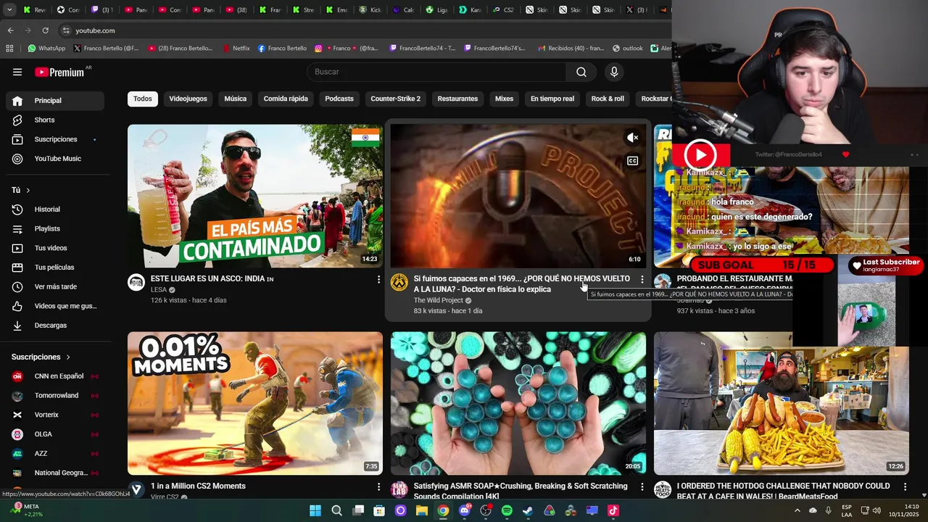Open WhatsApp bookmark
928x522 pixels.
click(x=46, y=49)
